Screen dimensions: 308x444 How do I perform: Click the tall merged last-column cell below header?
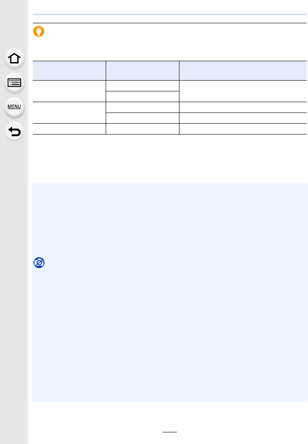(x=243, y=91)
